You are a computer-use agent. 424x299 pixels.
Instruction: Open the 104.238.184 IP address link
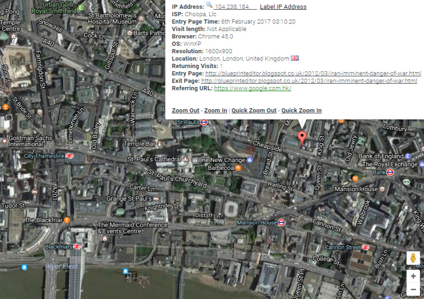point(235,7)
